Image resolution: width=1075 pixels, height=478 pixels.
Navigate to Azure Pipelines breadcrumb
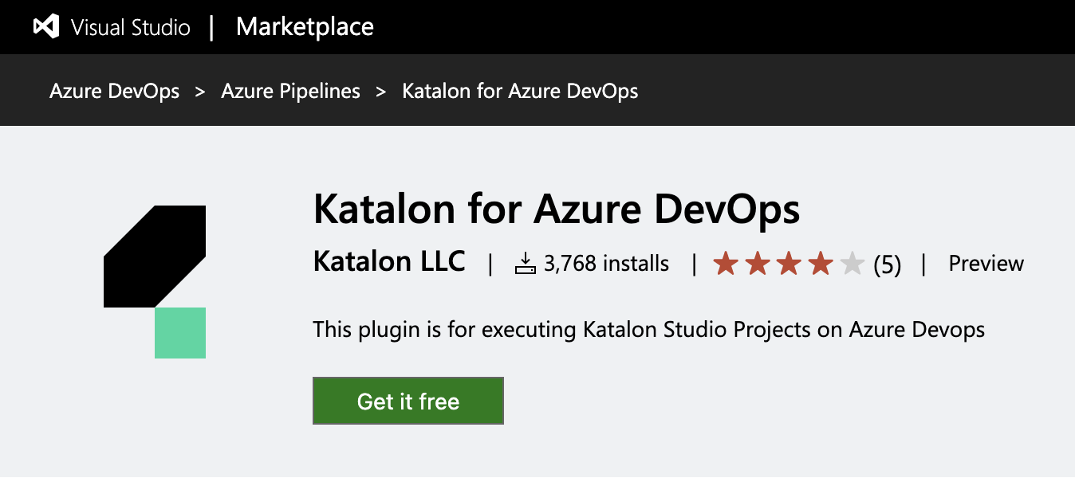click(290, 92)
